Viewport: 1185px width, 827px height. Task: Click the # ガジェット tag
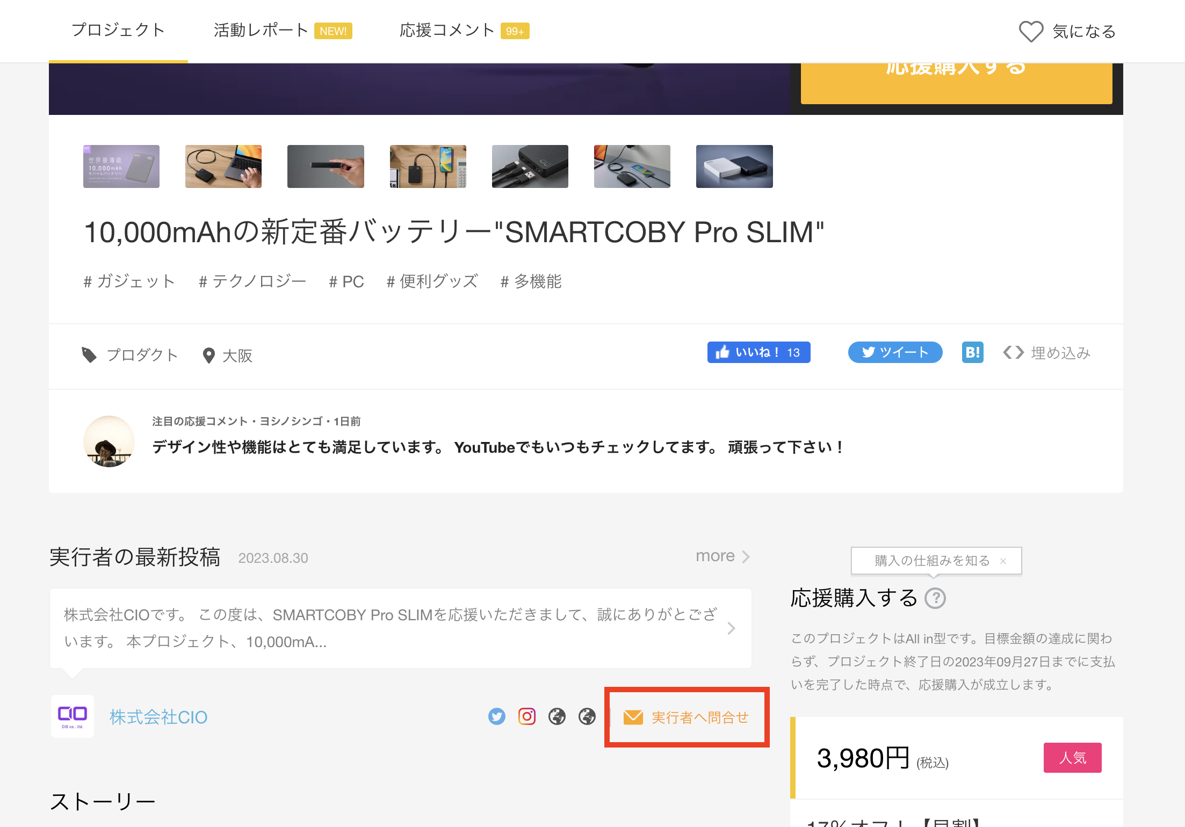129,281
